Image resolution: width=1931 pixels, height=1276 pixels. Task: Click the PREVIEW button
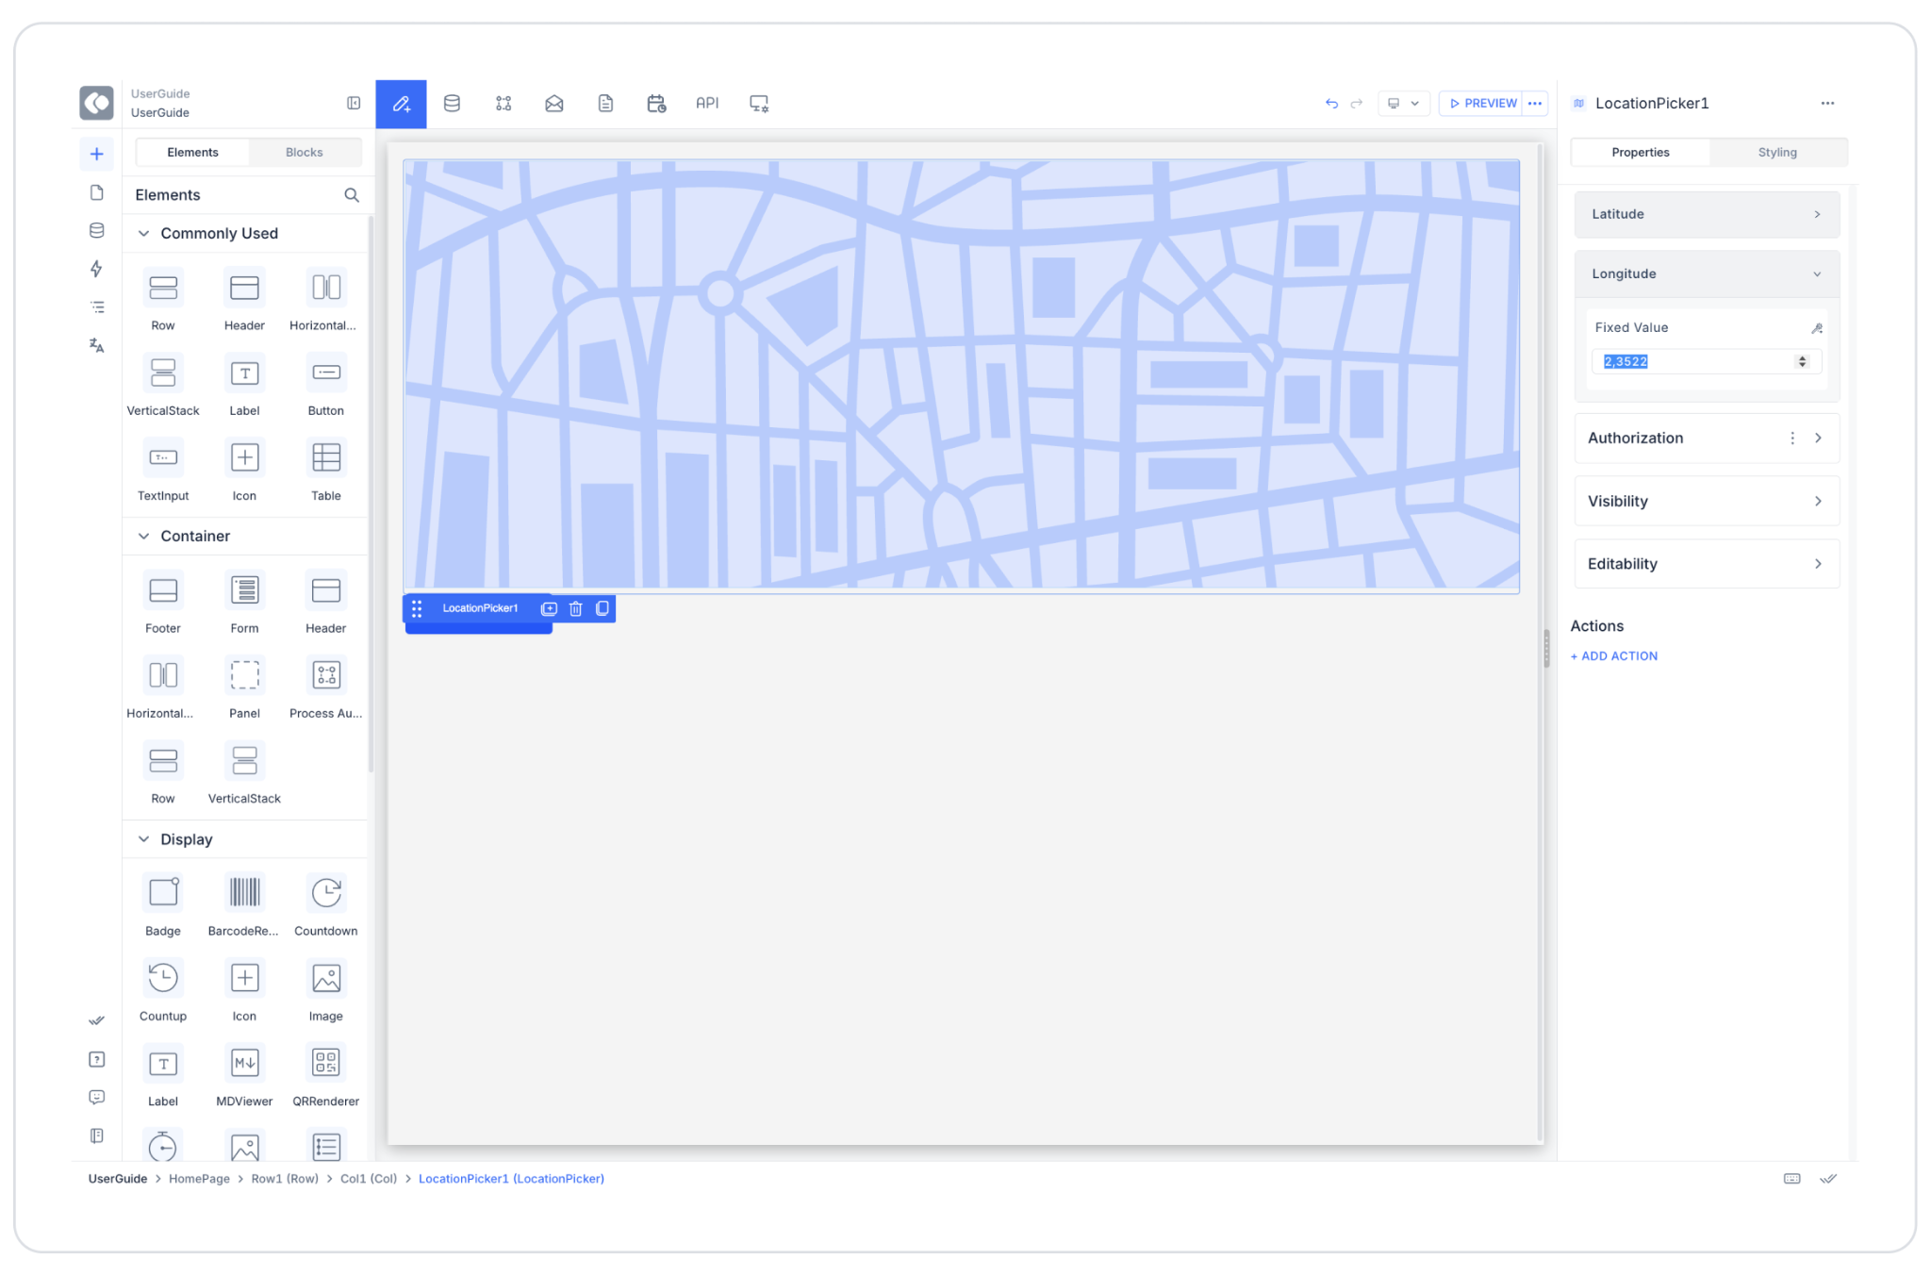click(1482, 104)
